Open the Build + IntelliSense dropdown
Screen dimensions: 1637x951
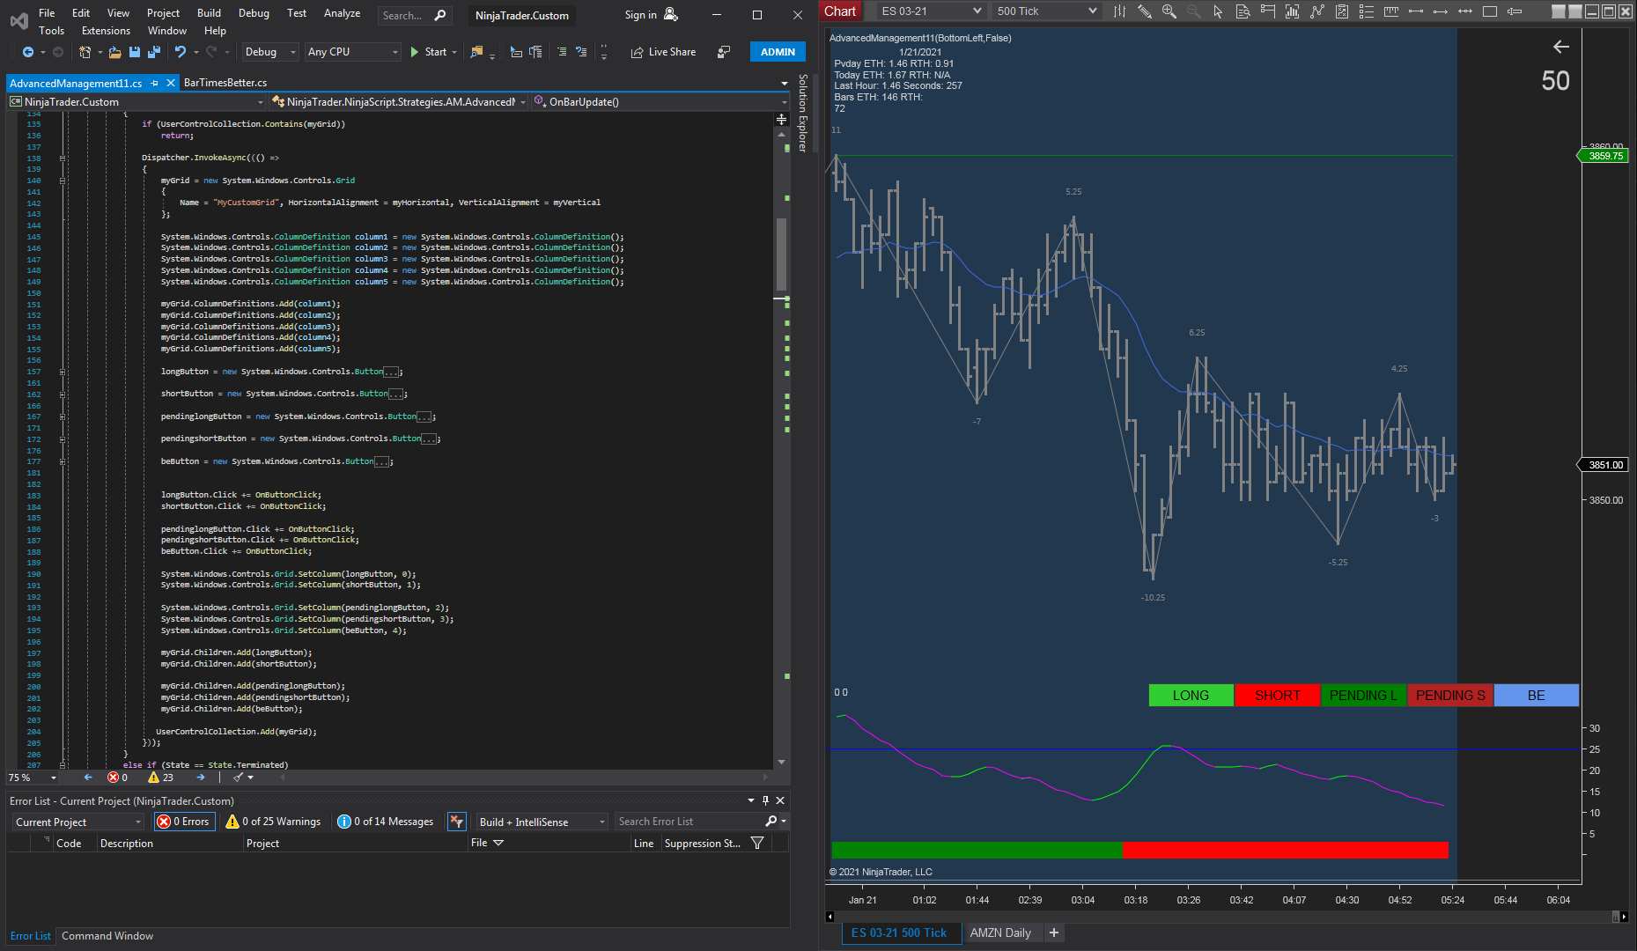point(542,822)
